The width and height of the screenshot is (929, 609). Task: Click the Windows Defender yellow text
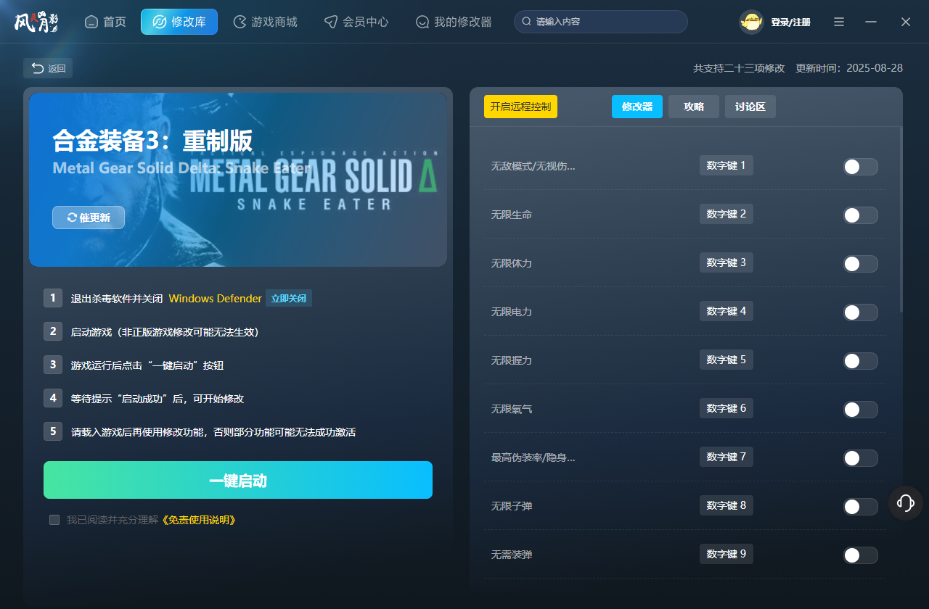(215, 299)
